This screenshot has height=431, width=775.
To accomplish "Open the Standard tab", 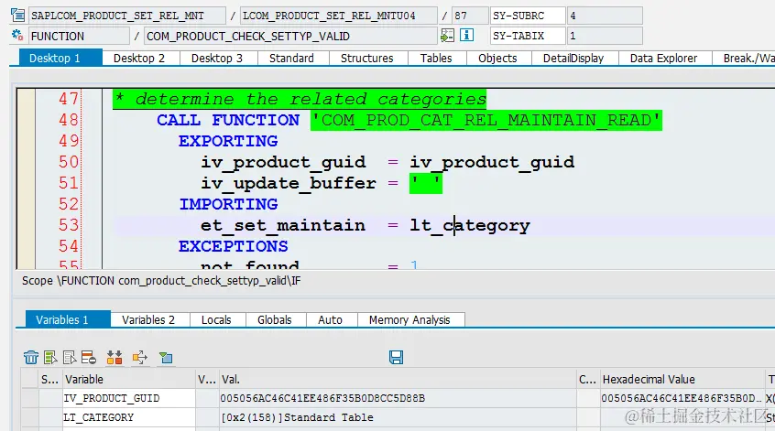I will coord(292,58).
